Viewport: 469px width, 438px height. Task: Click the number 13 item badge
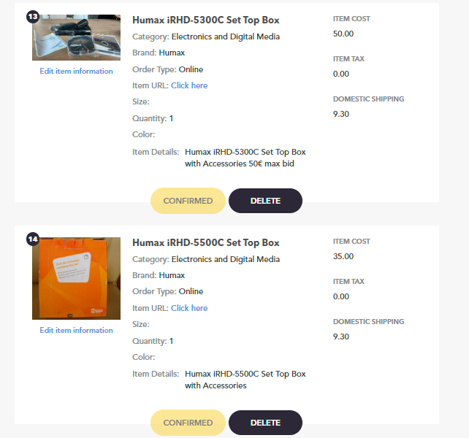tap(32, 16)
